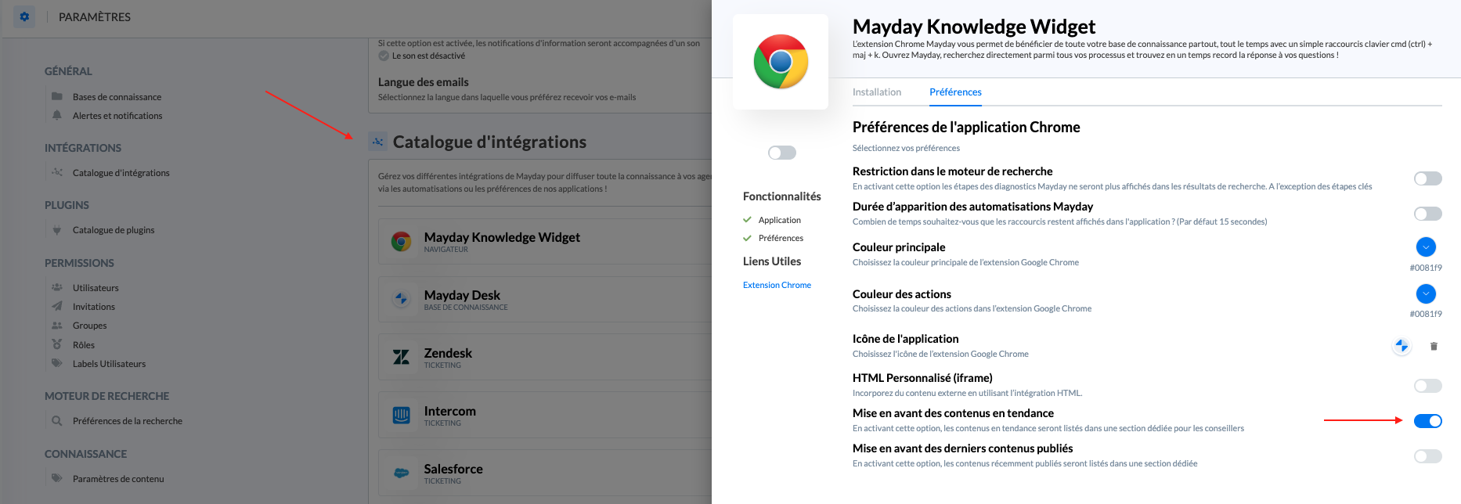This screenshot has height=504, width=1461.
Task: Click the Salesforce cloud logo icon
Action: [x=401, y=473]
